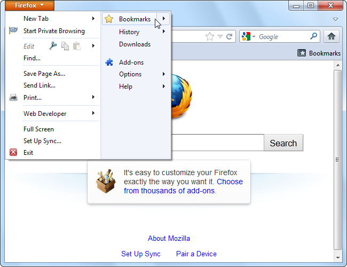The image size is (347, 267).
Task: Bookmark this page with the star icon
Action: pos(210,36)
